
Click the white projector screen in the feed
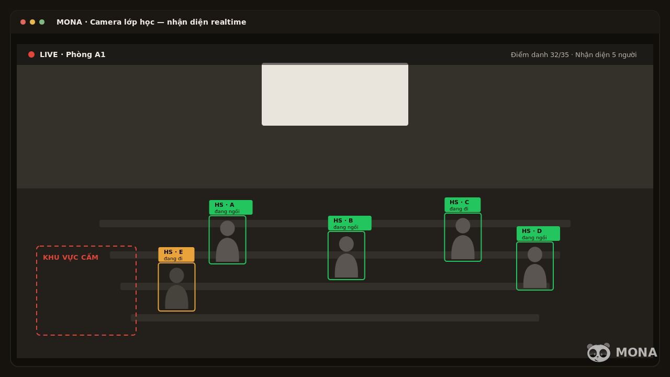(x=335, y=94)
